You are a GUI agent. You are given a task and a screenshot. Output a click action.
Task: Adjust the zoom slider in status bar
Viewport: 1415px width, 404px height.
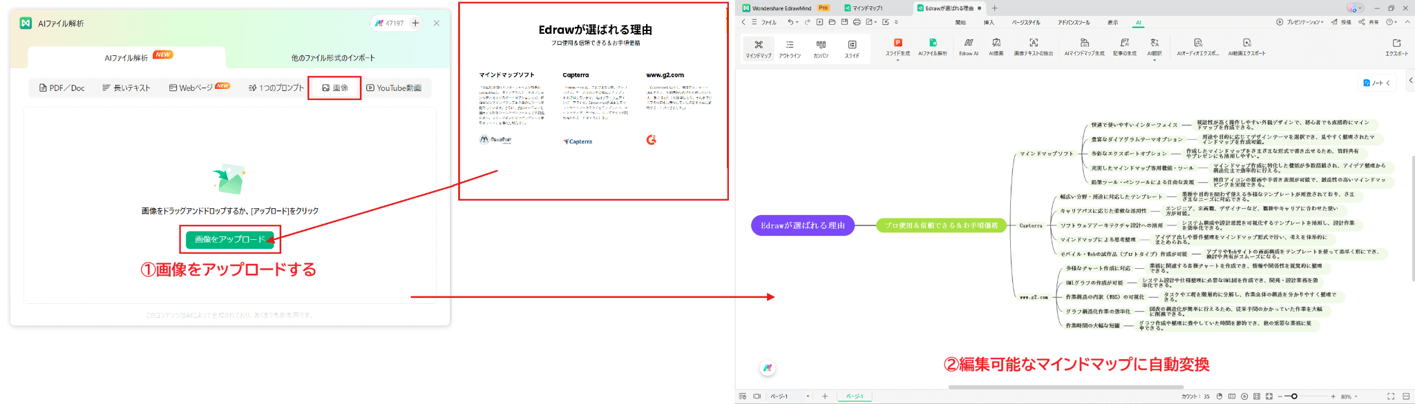(1294, 396)
